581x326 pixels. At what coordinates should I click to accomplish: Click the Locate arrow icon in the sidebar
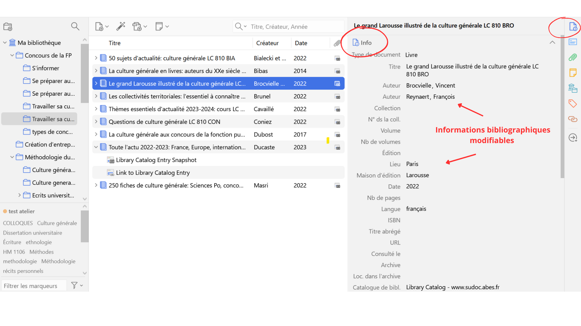coord(573,138)
